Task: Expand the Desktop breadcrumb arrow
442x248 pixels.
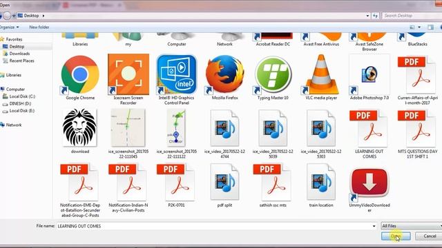Action: [x=44, y=16]
